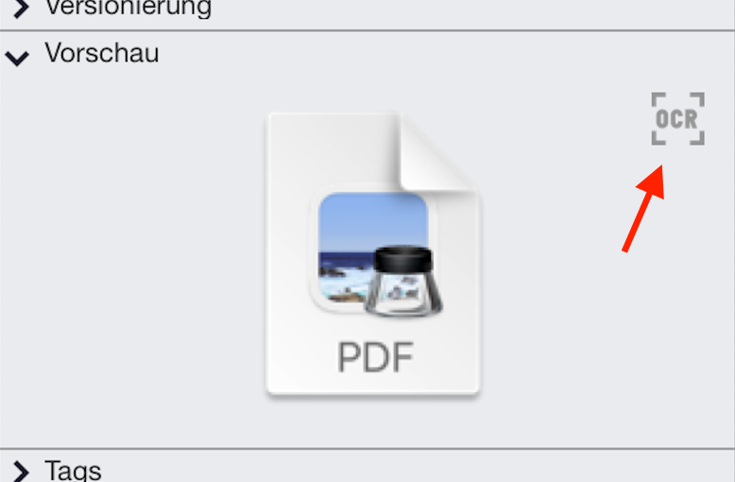Open the PDF document thumbnail
The image size is (735, 482).
(373, 253)
